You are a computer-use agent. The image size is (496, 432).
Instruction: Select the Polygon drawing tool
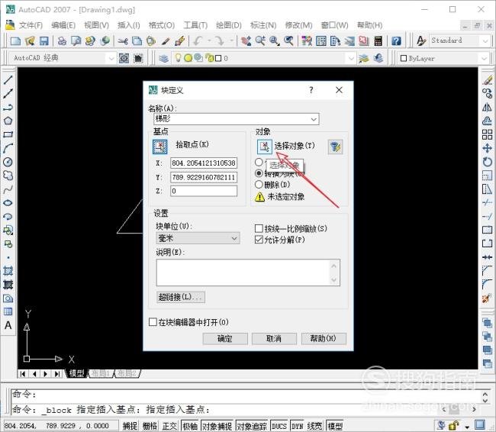tap(8, 121)
